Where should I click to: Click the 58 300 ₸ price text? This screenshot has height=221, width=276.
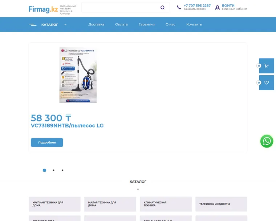51,118
